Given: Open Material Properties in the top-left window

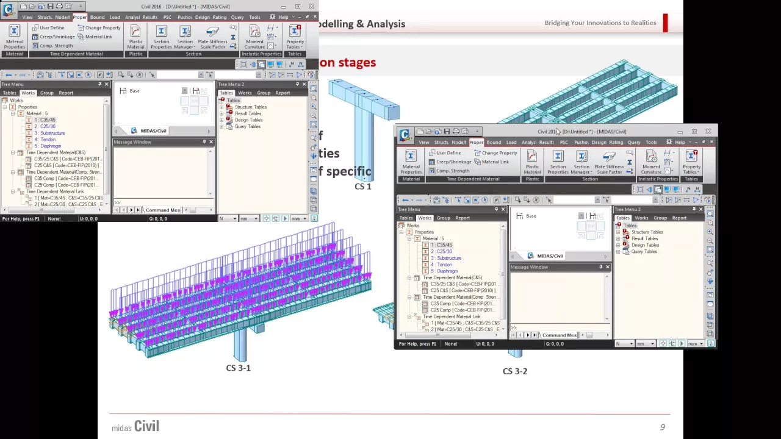Looking at the screenshot, I should click(14, 37).
